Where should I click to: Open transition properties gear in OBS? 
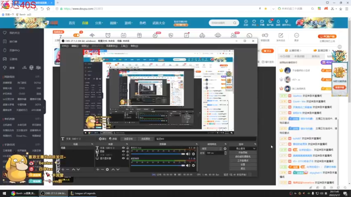click(x=225, y=148)
